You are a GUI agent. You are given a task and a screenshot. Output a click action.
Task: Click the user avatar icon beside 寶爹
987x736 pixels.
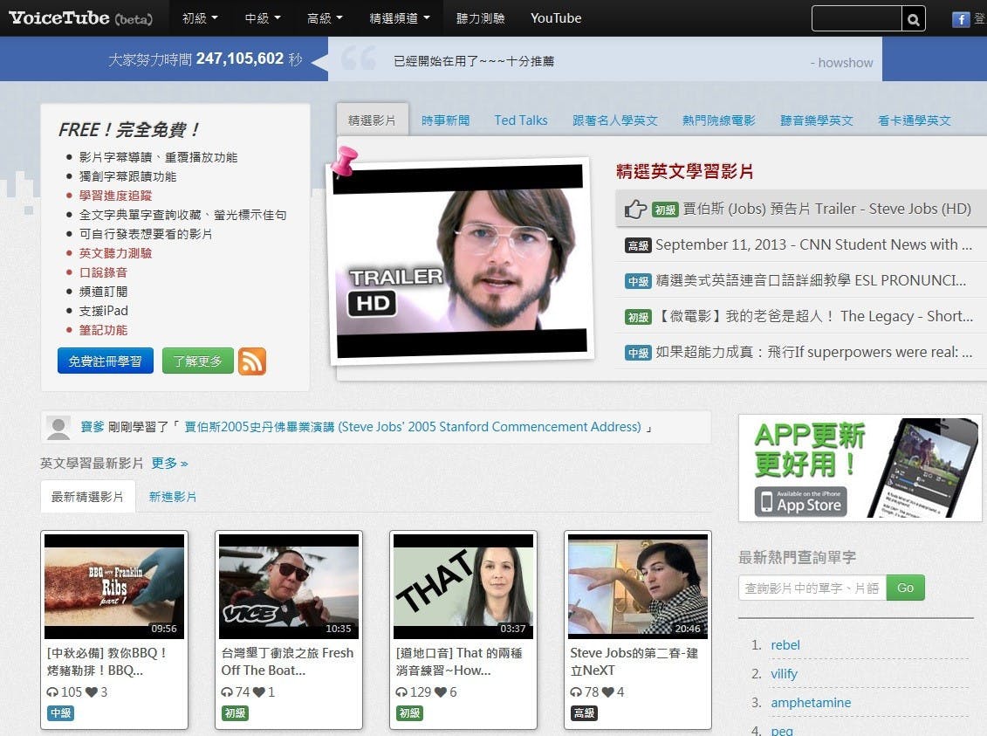click(x=58, y=428)
